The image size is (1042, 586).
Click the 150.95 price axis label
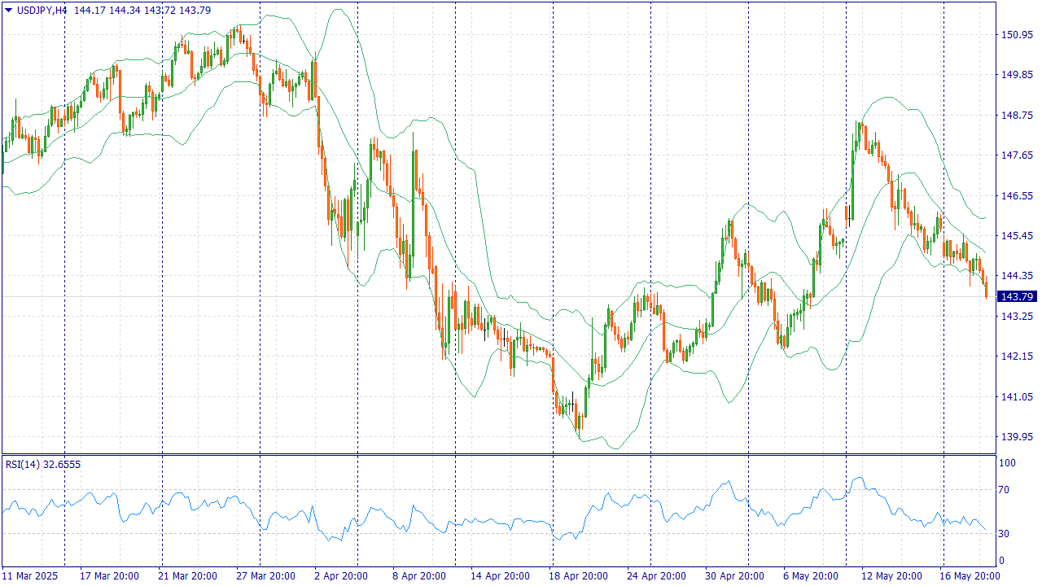[1017, 35]
